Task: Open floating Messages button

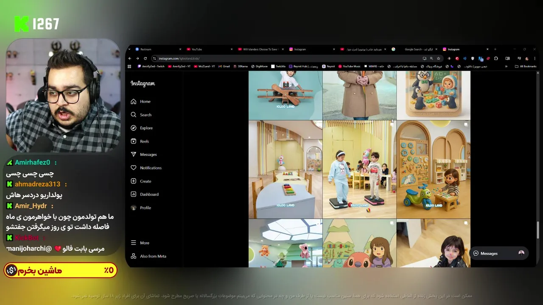Action: click(x=498, y=253)
